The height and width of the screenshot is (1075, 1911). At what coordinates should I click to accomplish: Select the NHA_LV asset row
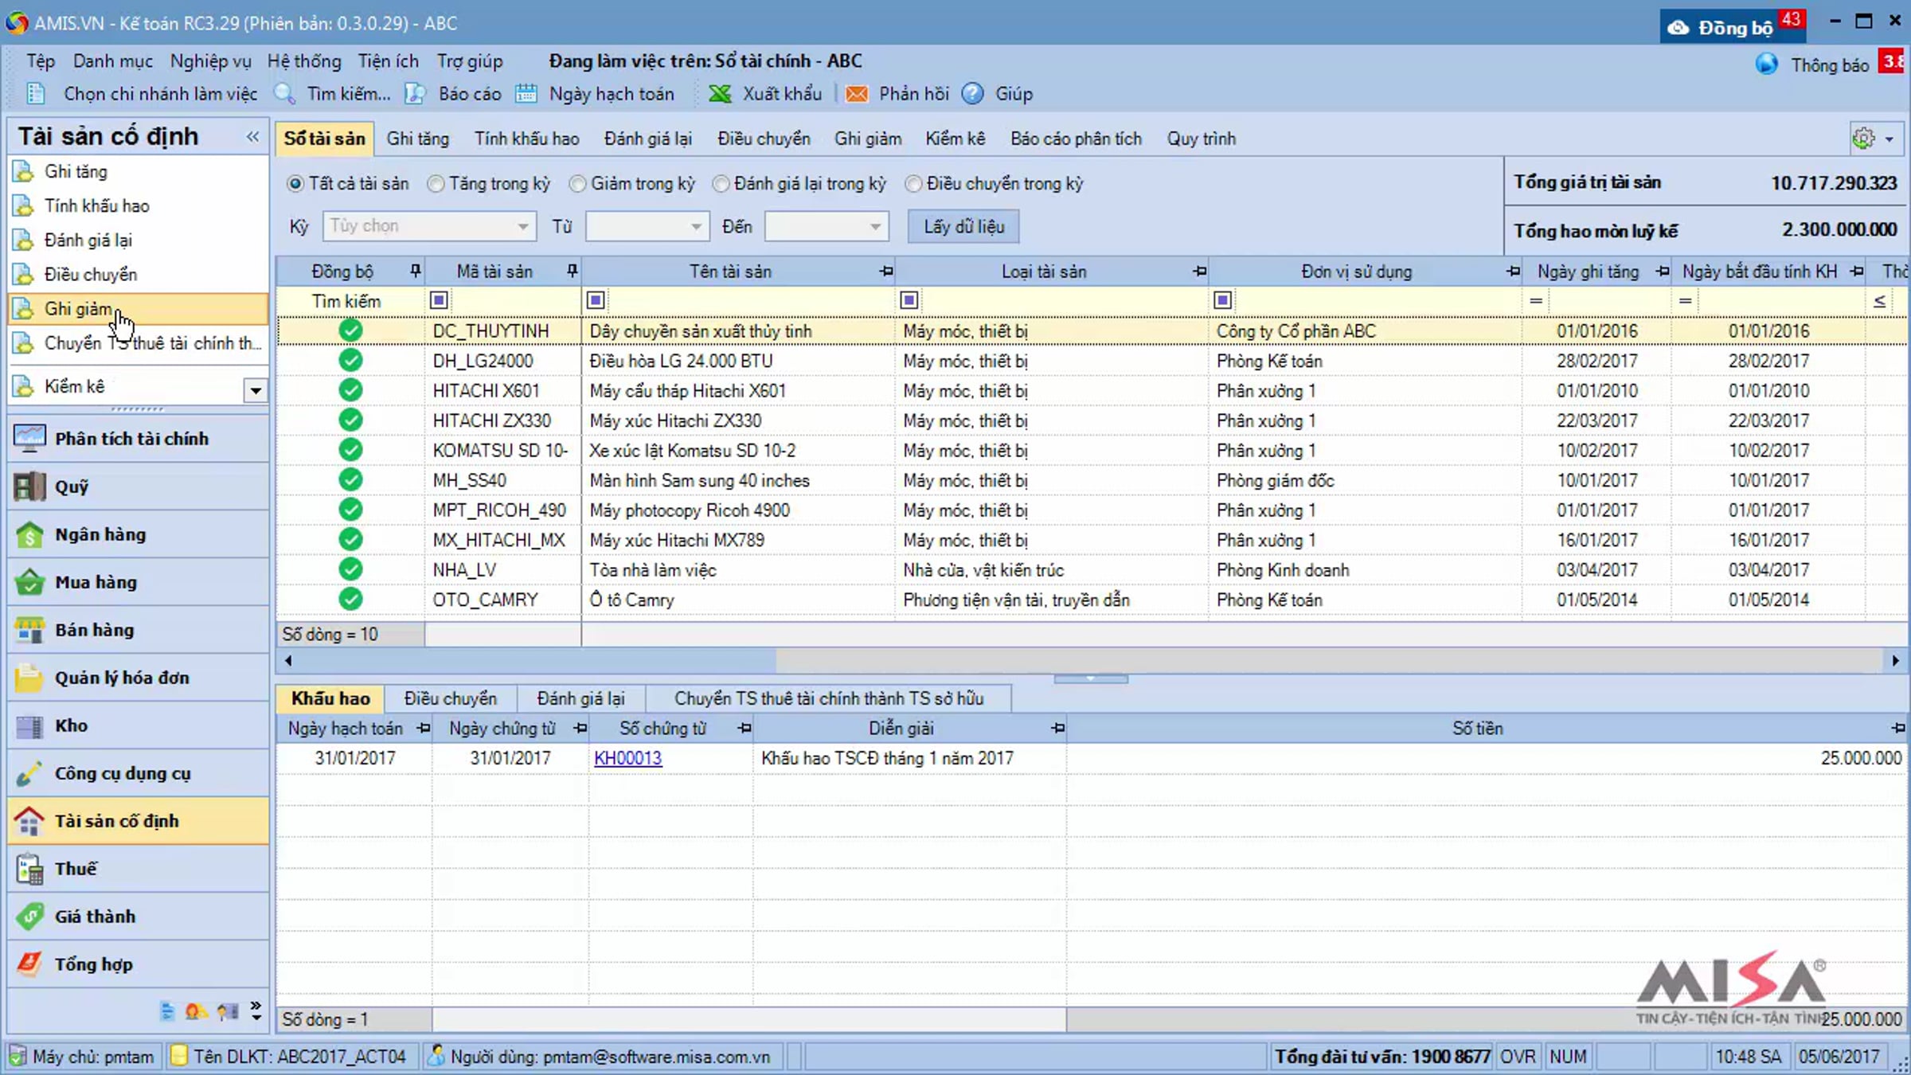(x=1091, y=569)
